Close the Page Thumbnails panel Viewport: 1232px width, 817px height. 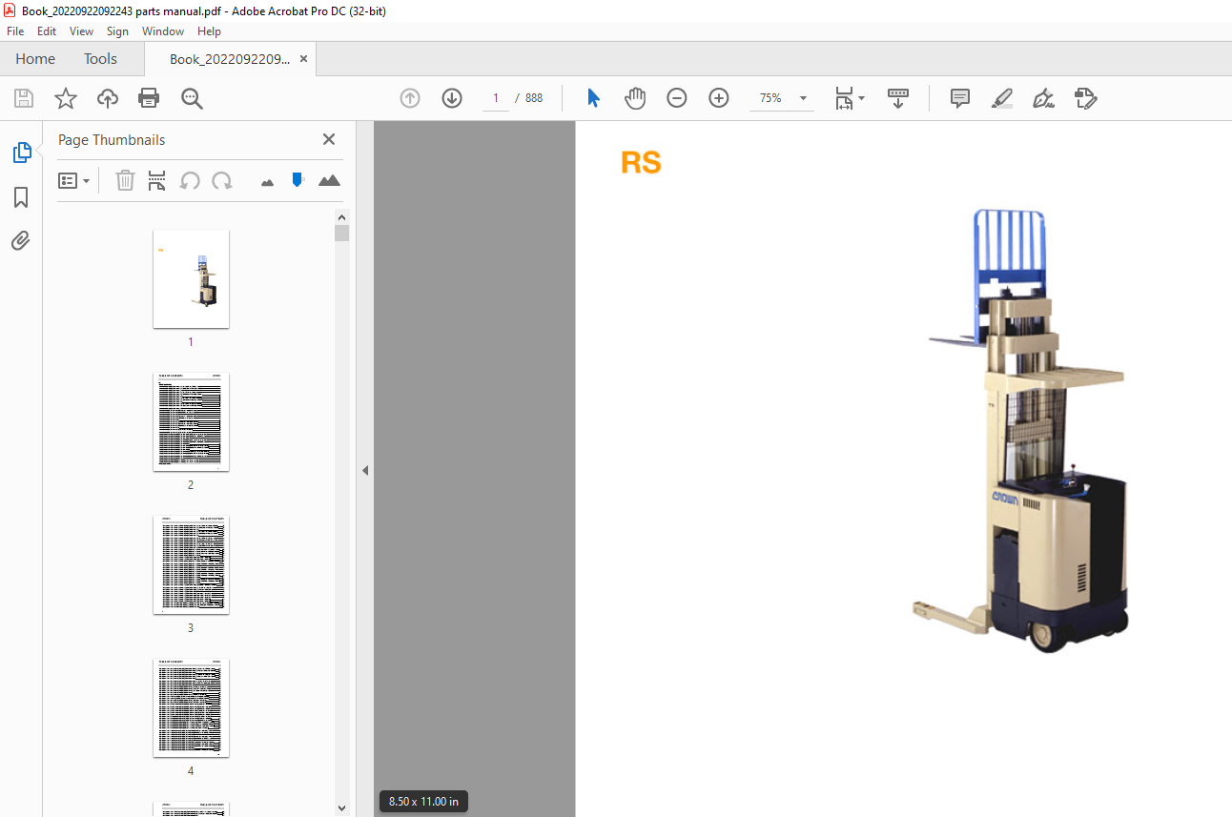point(329,139)
